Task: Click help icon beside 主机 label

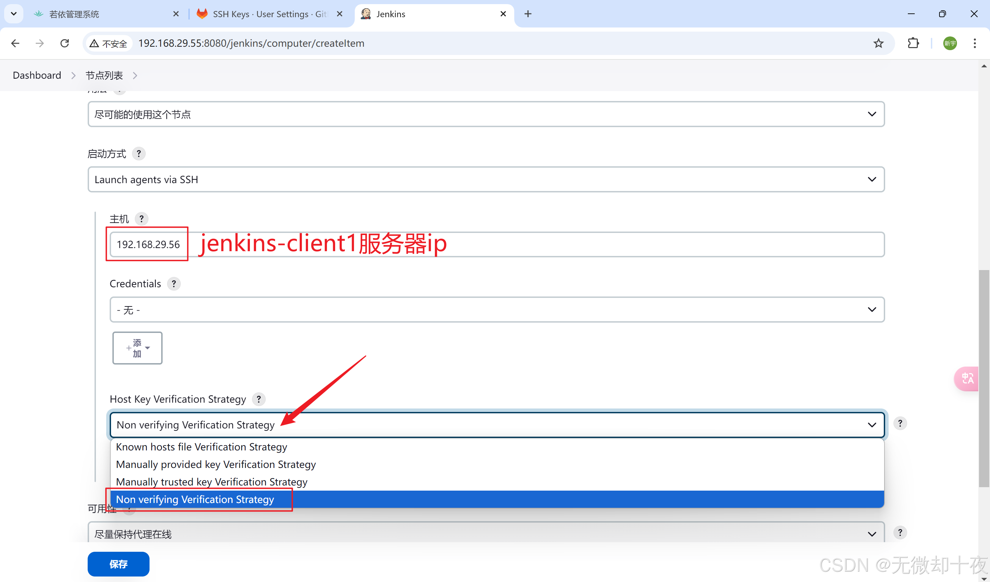Action: click(141, 219)
